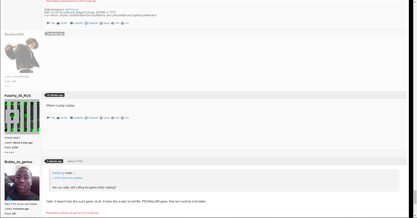417x218 pixels.
Task: Quote the 'When's Luong cosplay' post
Action: (x=62, y=118)
